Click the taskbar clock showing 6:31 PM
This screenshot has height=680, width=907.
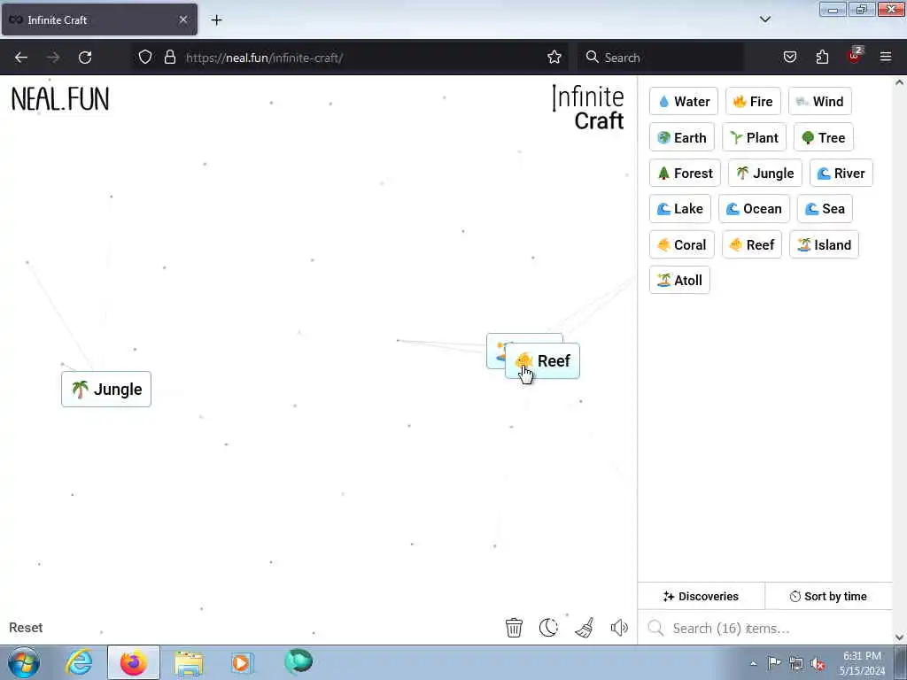click(x=863, y=663)
